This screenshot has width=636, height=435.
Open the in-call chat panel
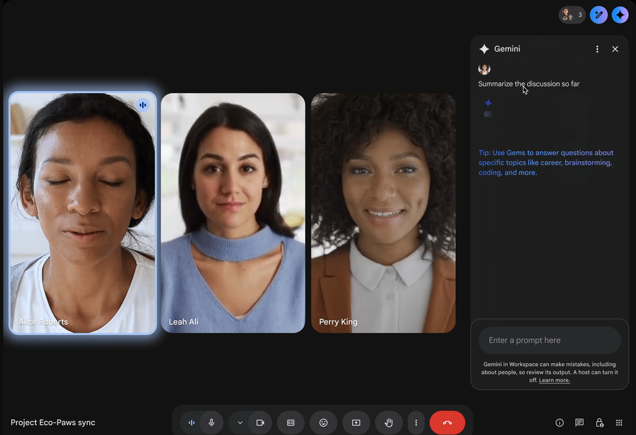pyautogui.click(x=579, y=423)
